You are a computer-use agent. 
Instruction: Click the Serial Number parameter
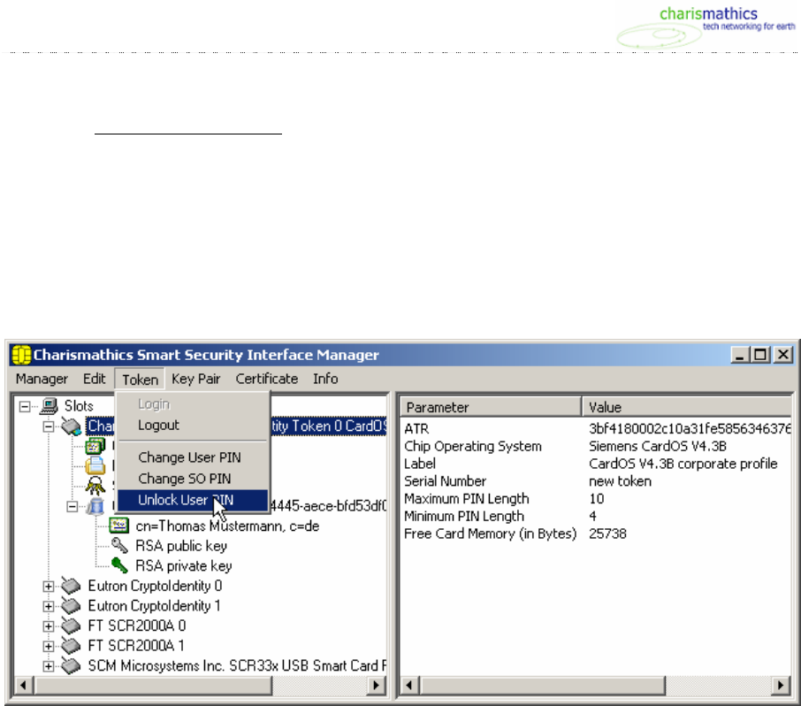tap(445, 481)
